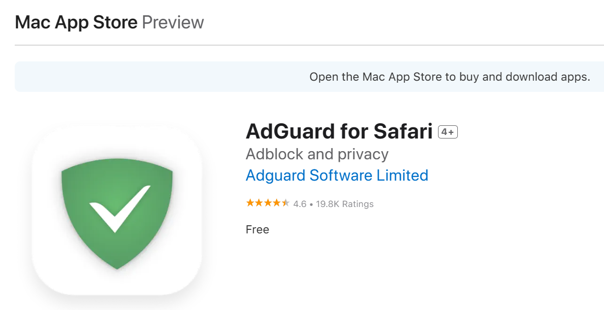Click the Free price label
This screenshot has height=310, width=604.
(257, 230)
